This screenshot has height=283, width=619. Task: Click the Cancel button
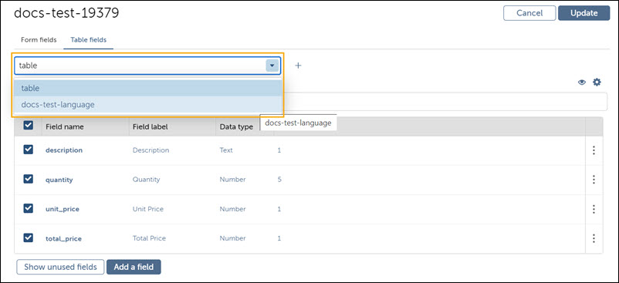coord(529,13)
